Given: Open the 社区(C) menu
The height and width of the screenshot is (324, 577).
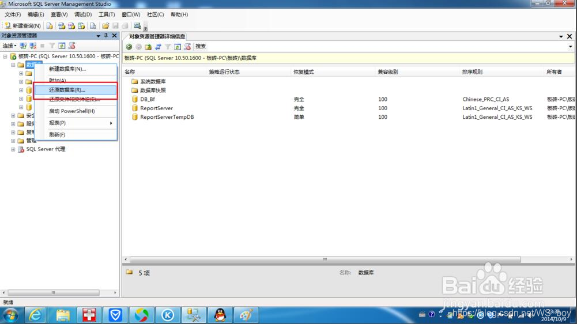Looking at the screenshot, I should pyautogui.click(x=155, y=14).
